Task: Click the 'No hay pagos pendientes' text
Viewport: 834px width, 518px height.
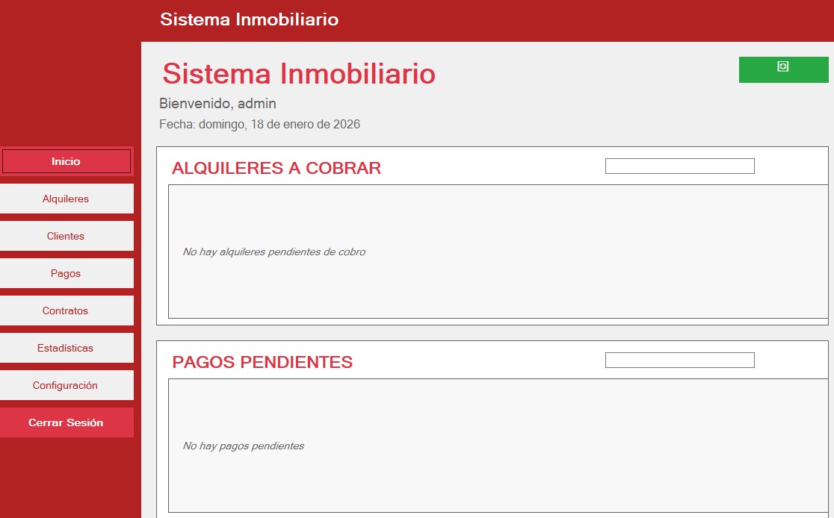Action: [x=244, y=446]
